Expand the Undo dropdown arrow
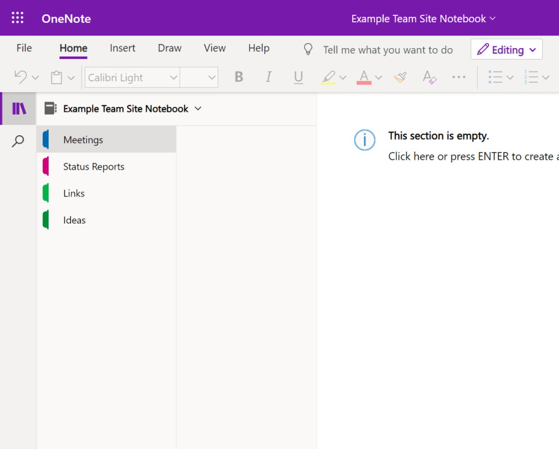The image size is (559, 449). click(35, 77)
